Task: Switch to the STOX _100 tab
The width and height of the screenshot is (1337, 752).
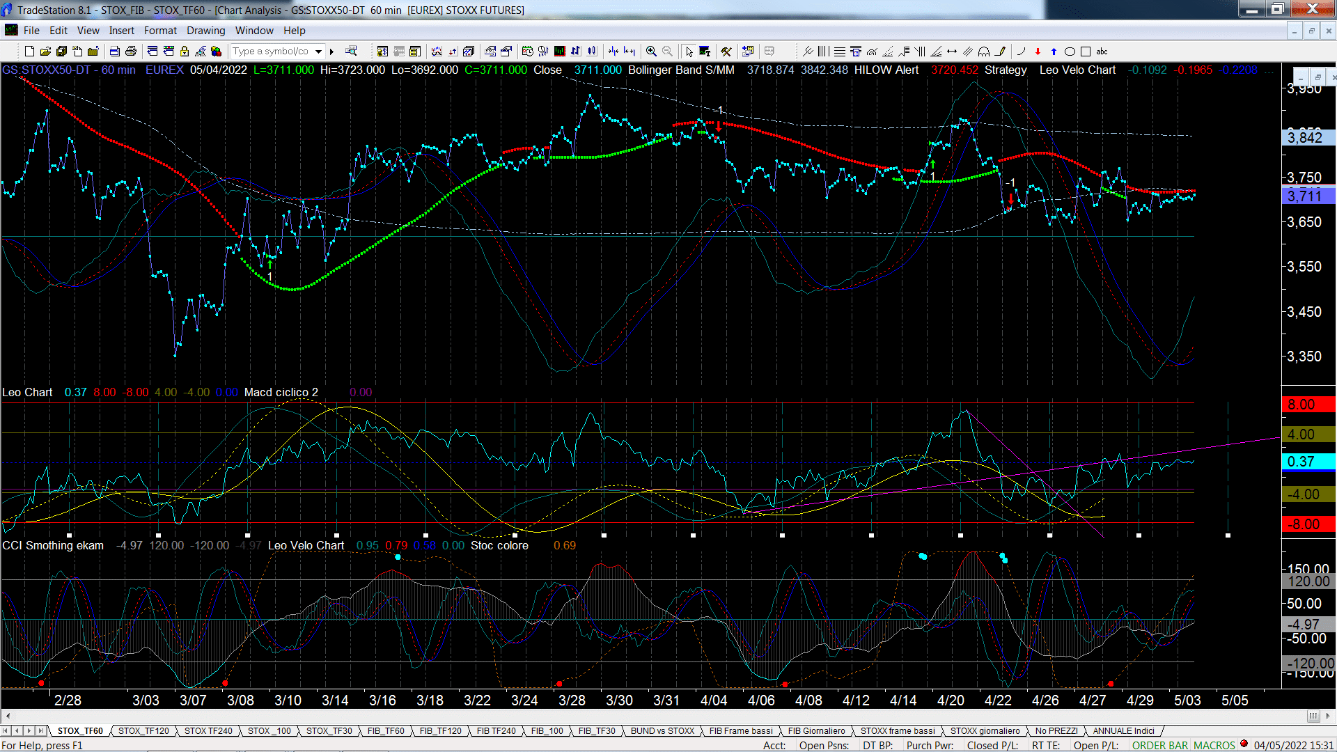Action: [x=269, y=730]
